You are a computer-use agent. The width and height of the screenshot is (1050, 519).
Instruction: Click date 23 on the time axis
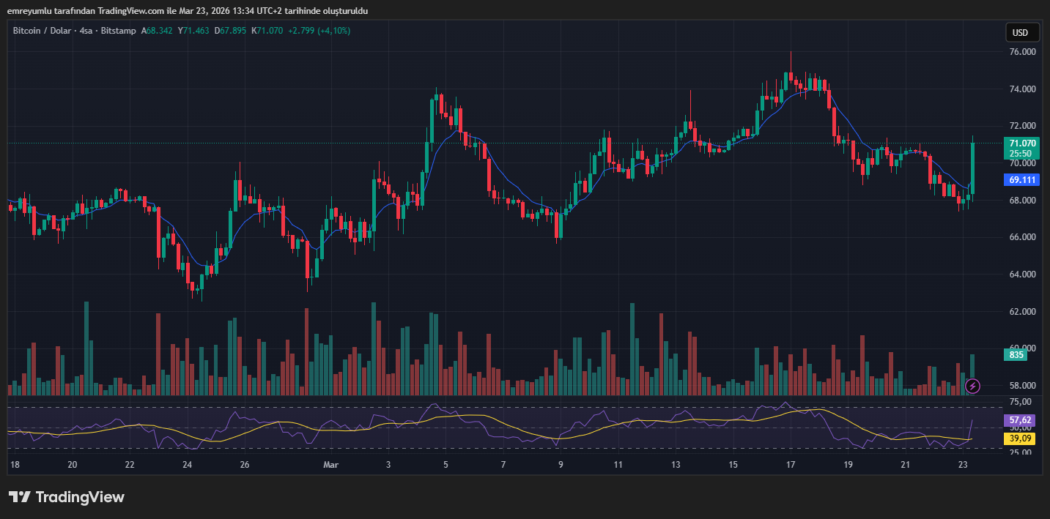(964, 465)
